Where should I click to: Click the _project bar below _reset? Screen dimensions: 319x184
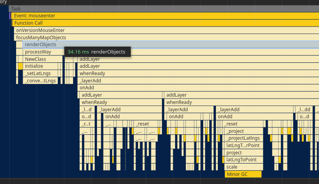coord(244,131)
